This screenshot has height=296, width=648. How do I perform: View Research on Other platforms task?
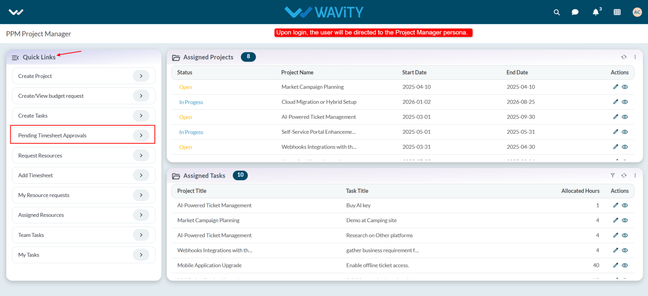coord(625,235)
